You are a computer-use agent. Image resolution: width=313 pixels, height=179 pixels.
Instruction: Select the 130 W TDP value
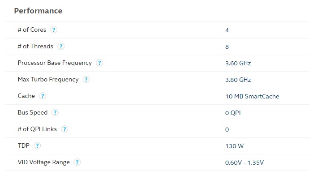pos(234,146)
